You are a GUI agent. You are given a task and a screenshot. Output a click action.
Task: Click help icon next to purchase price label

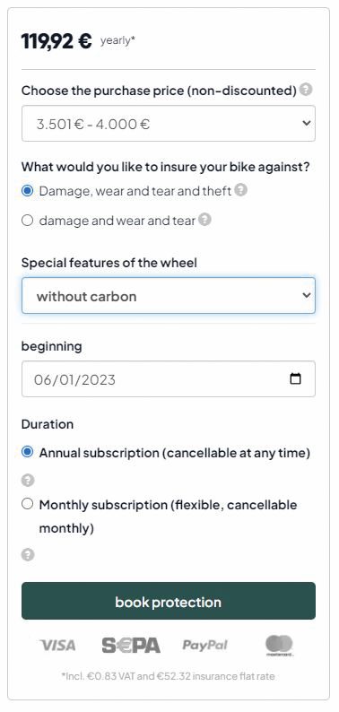click(307, 90)
